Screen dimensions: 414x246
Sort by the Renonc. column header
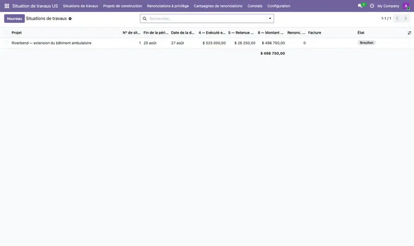pyautogui.click(x=296, y=33)
